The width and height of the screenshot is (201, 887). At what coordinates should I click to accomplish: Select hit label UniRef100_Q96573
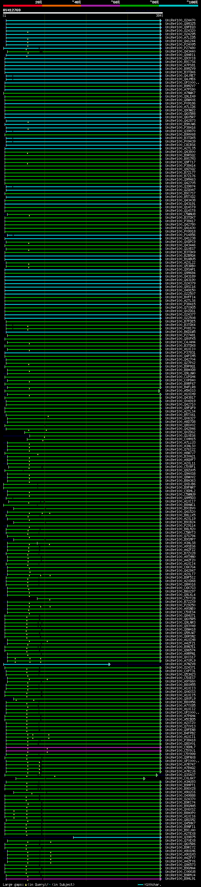point(180,865)
